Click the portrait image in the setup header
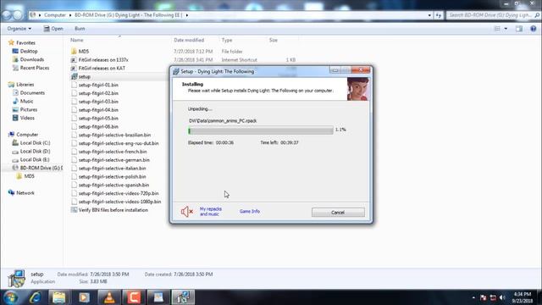 (x=357, y=89)
